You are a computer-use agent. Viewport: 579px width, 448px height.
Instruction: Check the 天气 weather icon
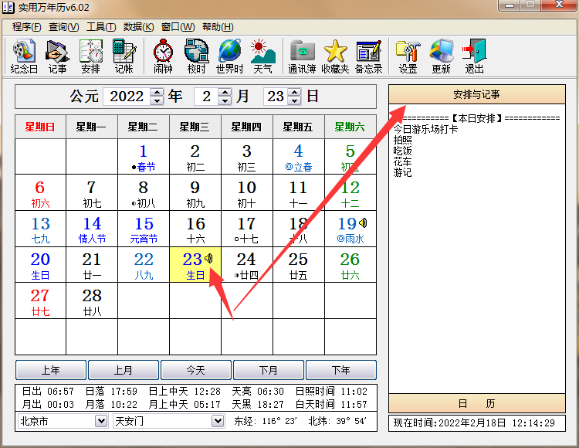click(262, 56)
